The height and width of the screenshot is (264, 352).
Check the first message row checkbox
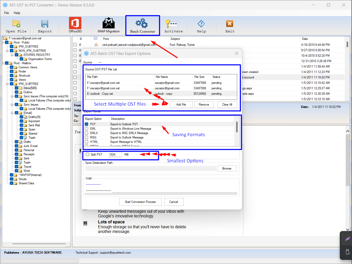click(75, 45)
